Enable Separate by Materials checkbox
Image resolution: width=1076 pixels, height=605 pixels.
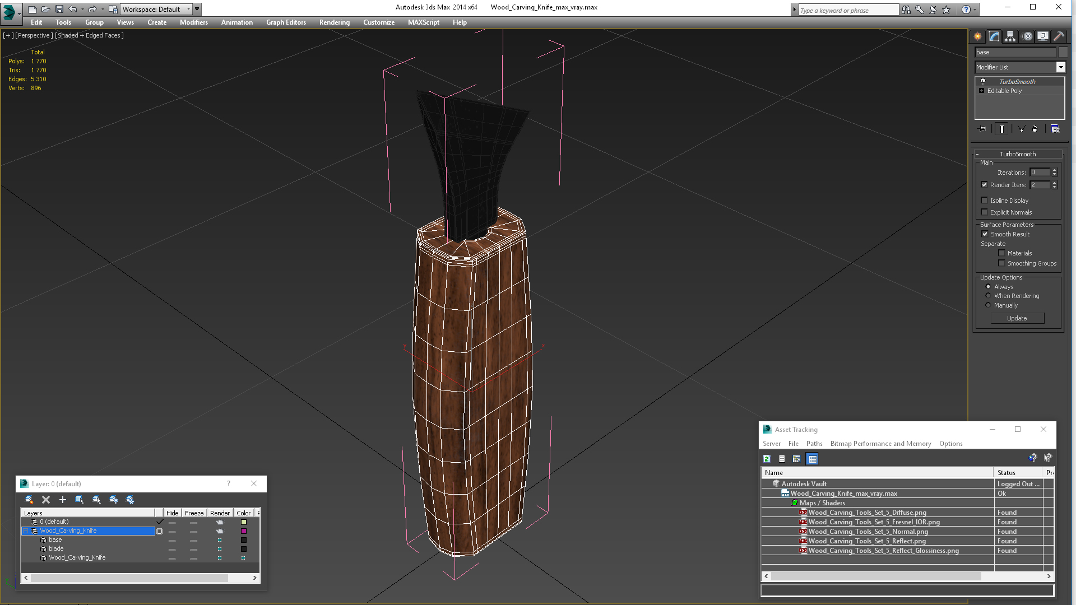click(1001, 253)
